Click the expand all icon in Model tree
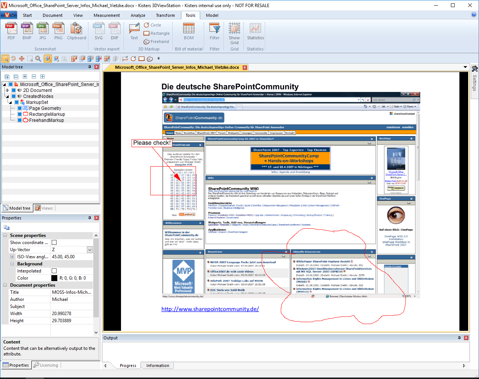The height and width of the screenshot is (379, 479). click(x=7, y=77)
